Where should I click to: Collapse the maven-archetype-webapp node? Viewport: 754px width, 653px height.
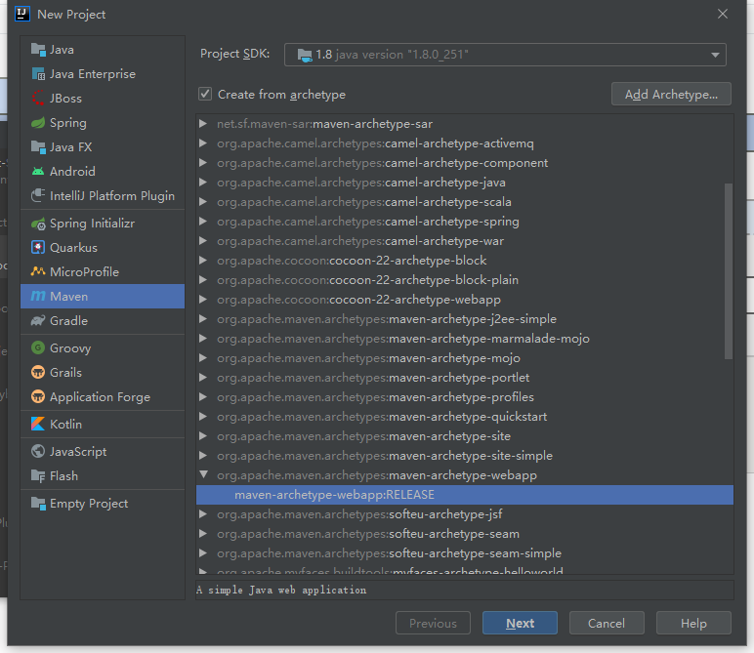click(x=203, y=475)
